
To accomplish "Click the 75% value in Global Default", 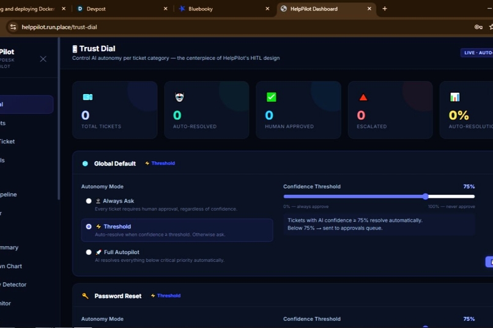I will [469, 186].
